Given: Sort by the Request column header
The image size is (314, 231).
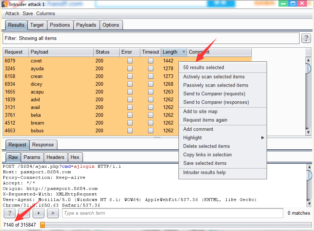Looking at the screenshot, I should click(16, 52).
